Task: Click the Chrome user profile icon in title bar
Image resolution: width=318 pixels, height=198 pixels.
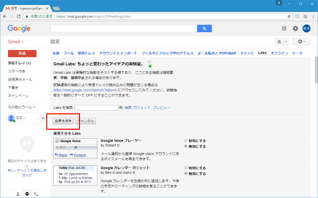Action: click(279, 3)
